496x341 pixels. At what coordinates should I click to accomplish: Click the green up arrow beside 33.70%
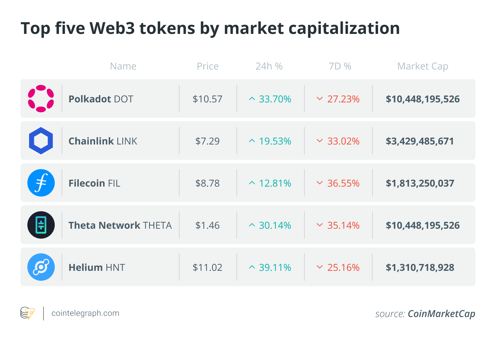click(x=252, y=99)
